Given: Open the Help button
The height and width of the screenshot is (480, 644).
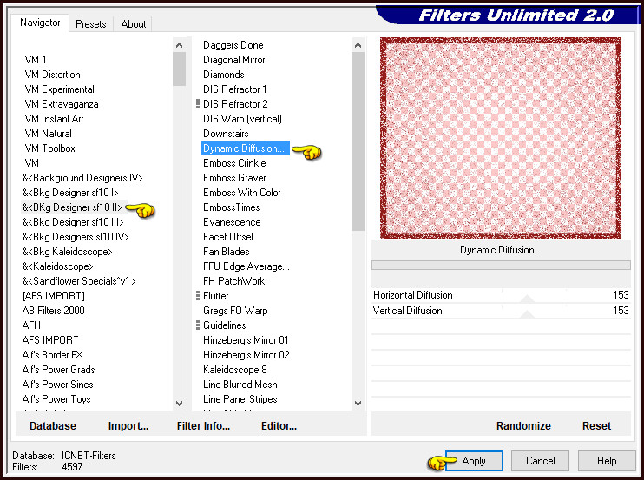Looking at the screenshot, I should coord(607,461).
